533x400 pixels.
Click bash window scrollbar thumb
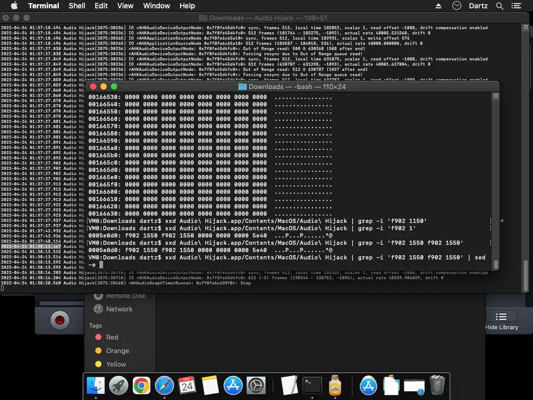click(496, 264)
